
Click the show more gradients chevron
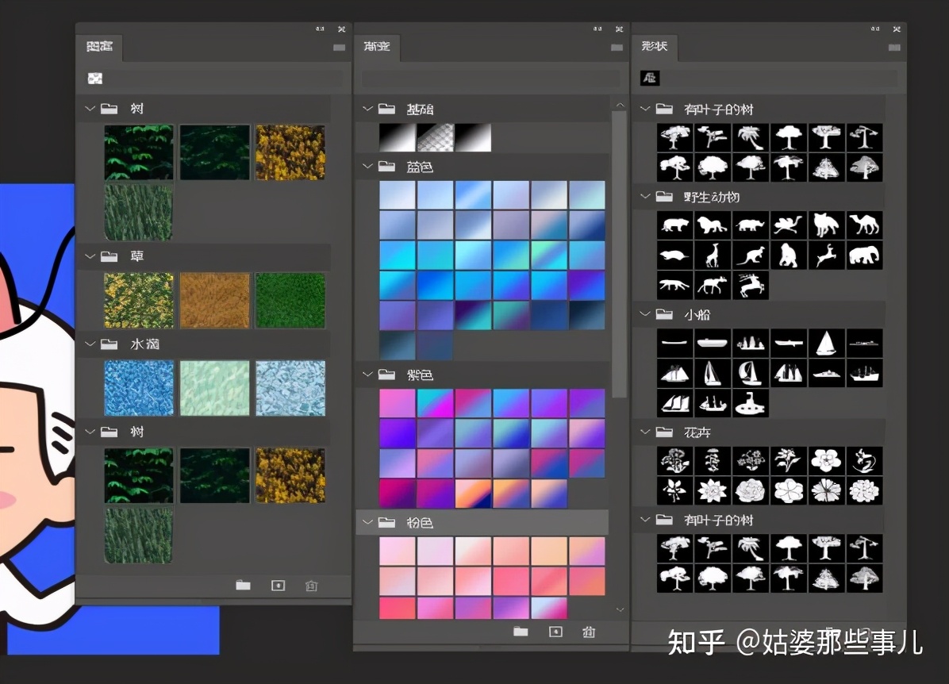(619, 609)
